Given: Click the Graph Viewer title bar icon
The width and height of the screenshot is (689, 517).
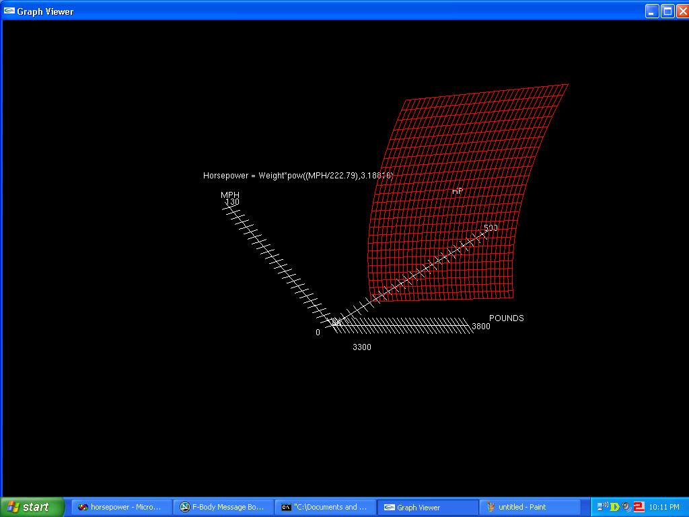Looking at the screenshot, I should pyautogui.click(x=9, y=11).
